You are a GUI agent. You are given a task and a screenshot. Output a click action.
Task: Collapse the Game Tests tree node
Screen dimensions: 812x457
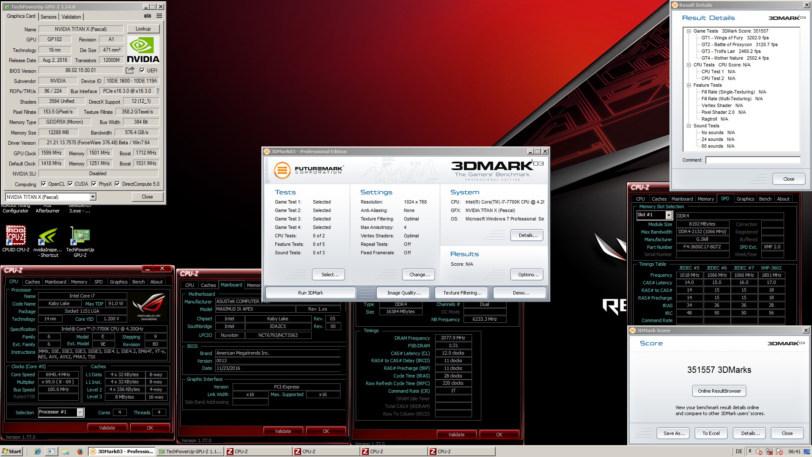pyautogui.click(x=689, y=31)
